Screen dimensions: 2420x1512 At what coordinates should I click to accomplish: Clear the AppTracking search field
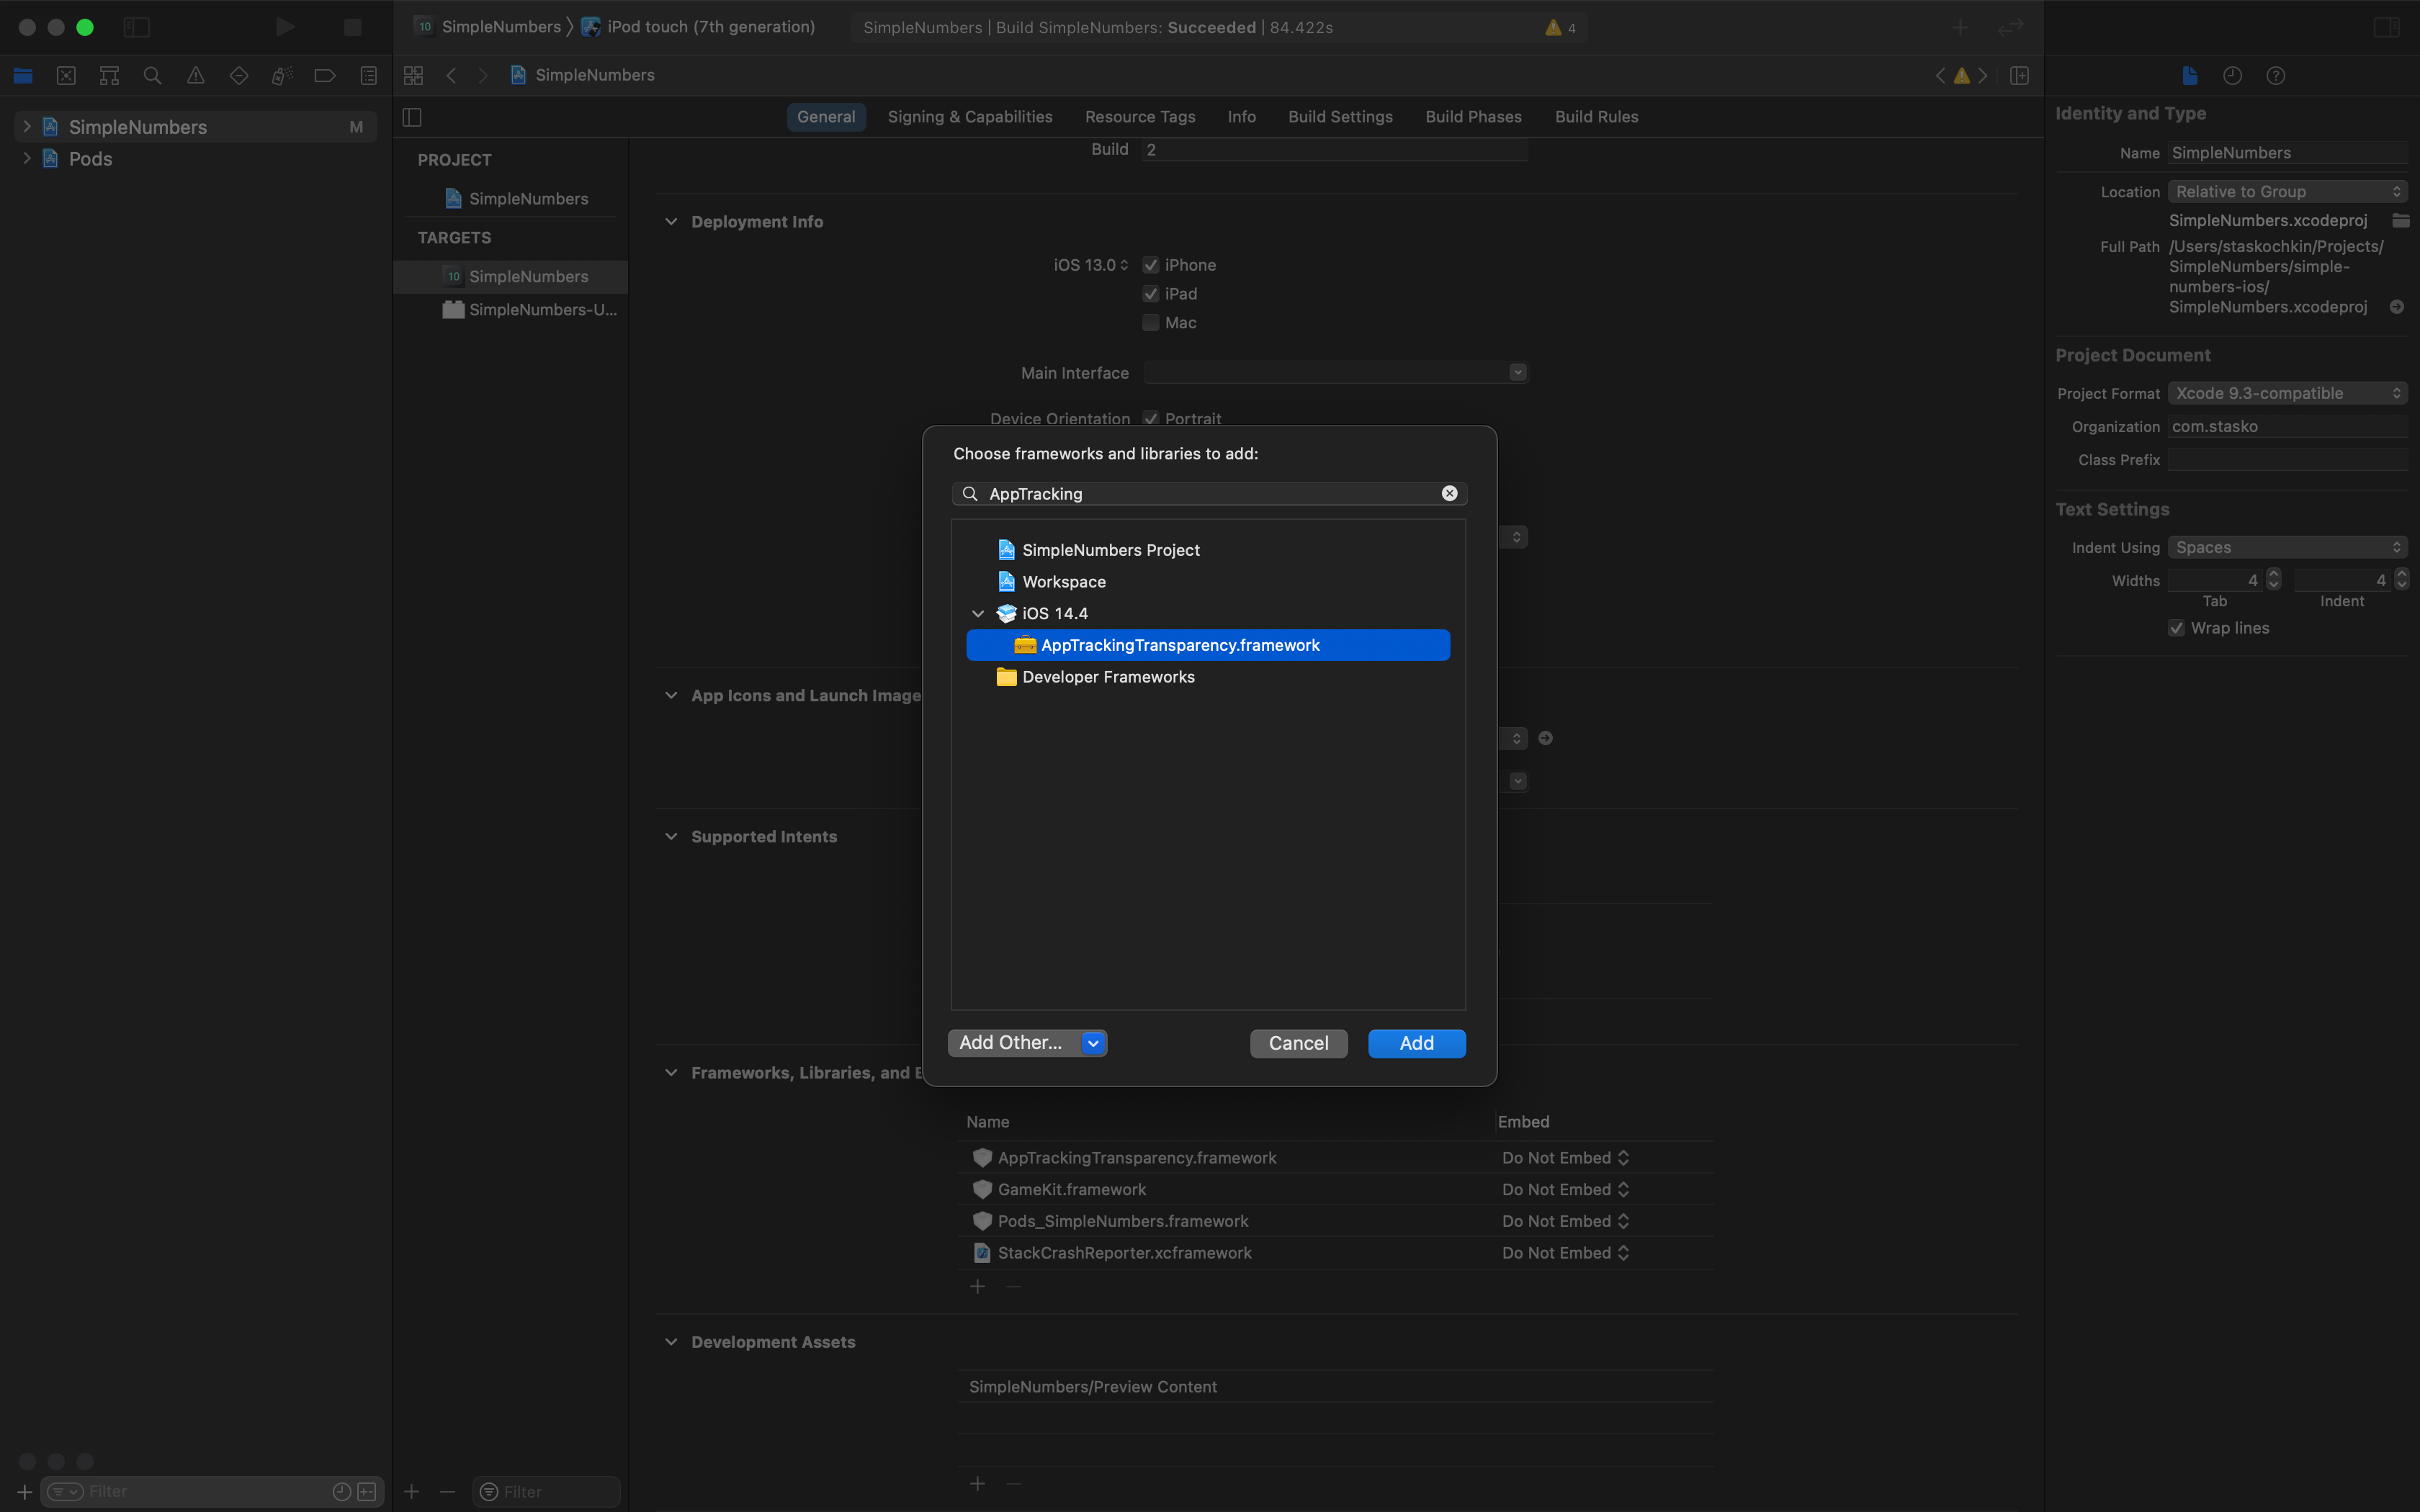[x=1449, y=494]
